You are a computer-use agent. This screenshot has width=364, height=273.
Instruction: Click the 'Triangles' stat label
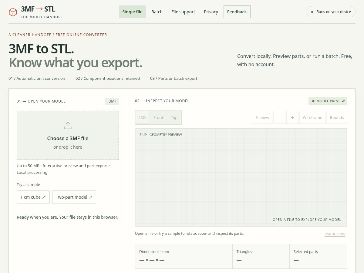point(244,251)
